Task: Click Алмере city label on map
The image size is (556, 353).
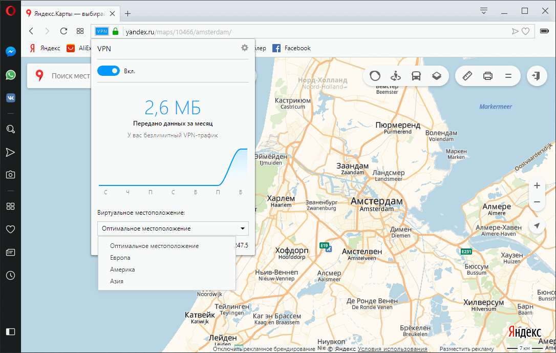Action: click(x=497, y=206)
